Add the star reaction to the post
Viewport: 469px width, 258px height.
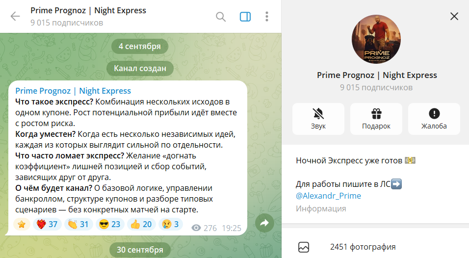(22, 224)
